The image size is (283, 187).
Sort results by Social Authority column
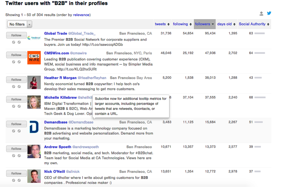click(254, 24)
